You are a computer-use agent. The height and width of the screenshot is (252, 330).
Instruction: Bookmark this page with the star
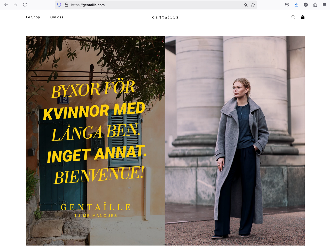pyautogui.click(x=253, y=5)
